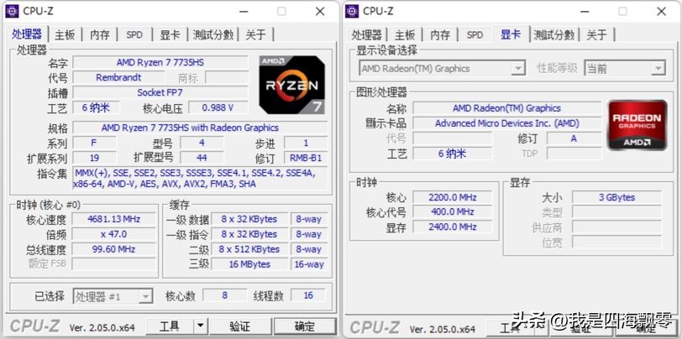Click the 验证 button in left window
The width and height of the screenshot is (682, 339).
pos(240,326)
